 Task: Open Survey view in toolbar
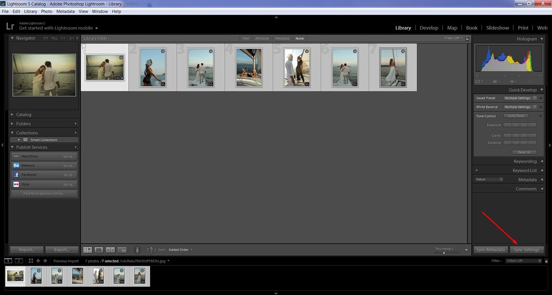click(x=122, y=250)
